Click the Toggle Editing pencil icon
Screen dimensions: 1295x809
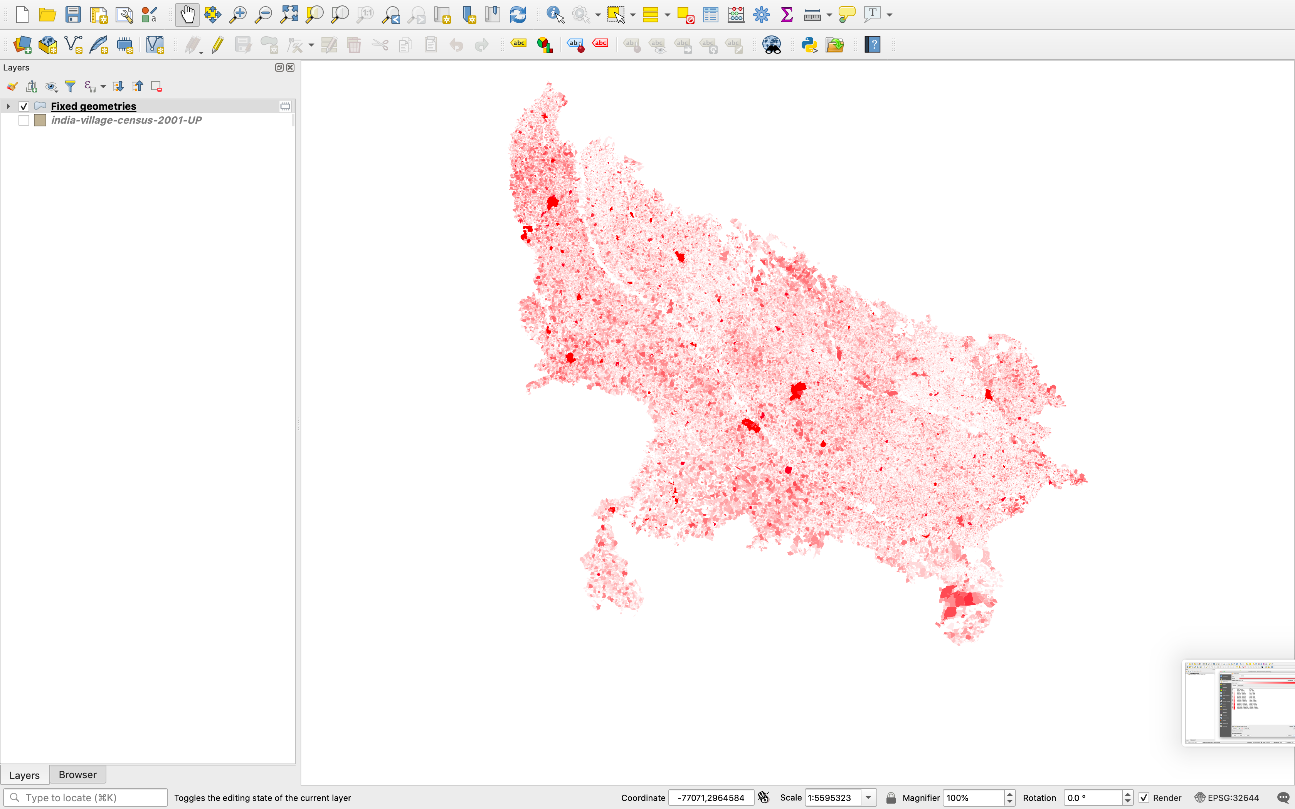point(217,44)
